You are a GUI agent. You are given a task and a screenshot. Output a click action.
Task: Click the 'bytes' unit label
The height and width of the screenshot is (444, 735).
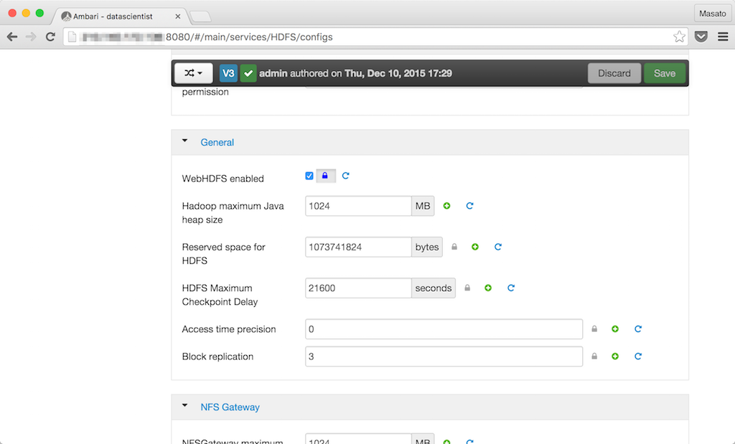pyautogui.click(x=427, y=247)
